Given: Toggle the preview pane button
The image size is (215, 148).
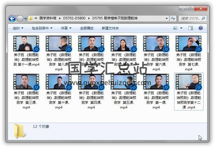Looking at the screenshot, I should 191,28.
